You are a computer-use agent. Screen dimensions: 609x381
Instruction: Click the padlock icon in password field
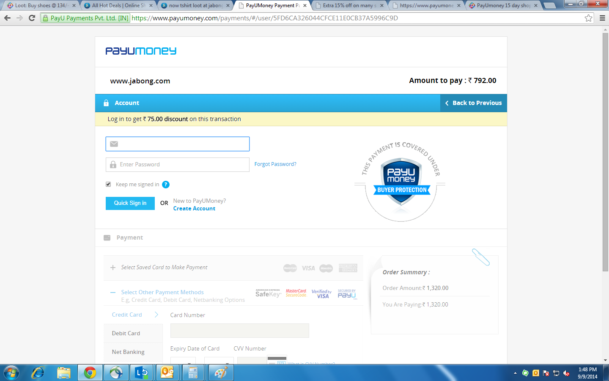pos(113,164)
